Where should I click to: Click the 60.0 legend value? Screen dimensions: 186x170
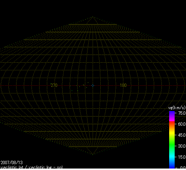pyautogui.click(x=182, y=124)
